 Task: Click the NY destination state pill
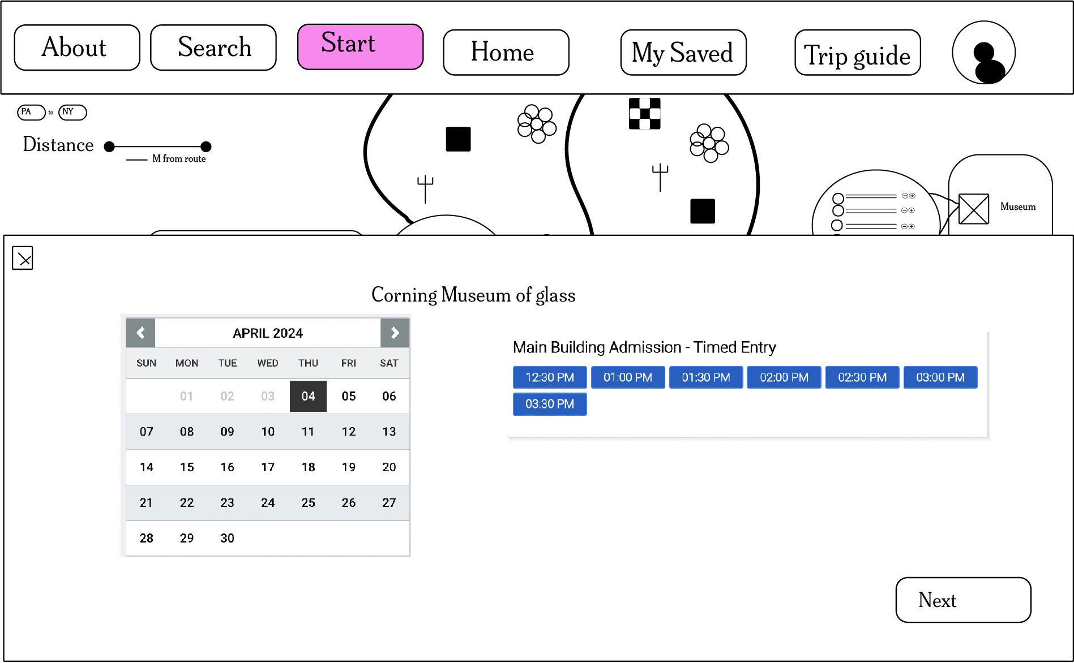tap(72, 112)
